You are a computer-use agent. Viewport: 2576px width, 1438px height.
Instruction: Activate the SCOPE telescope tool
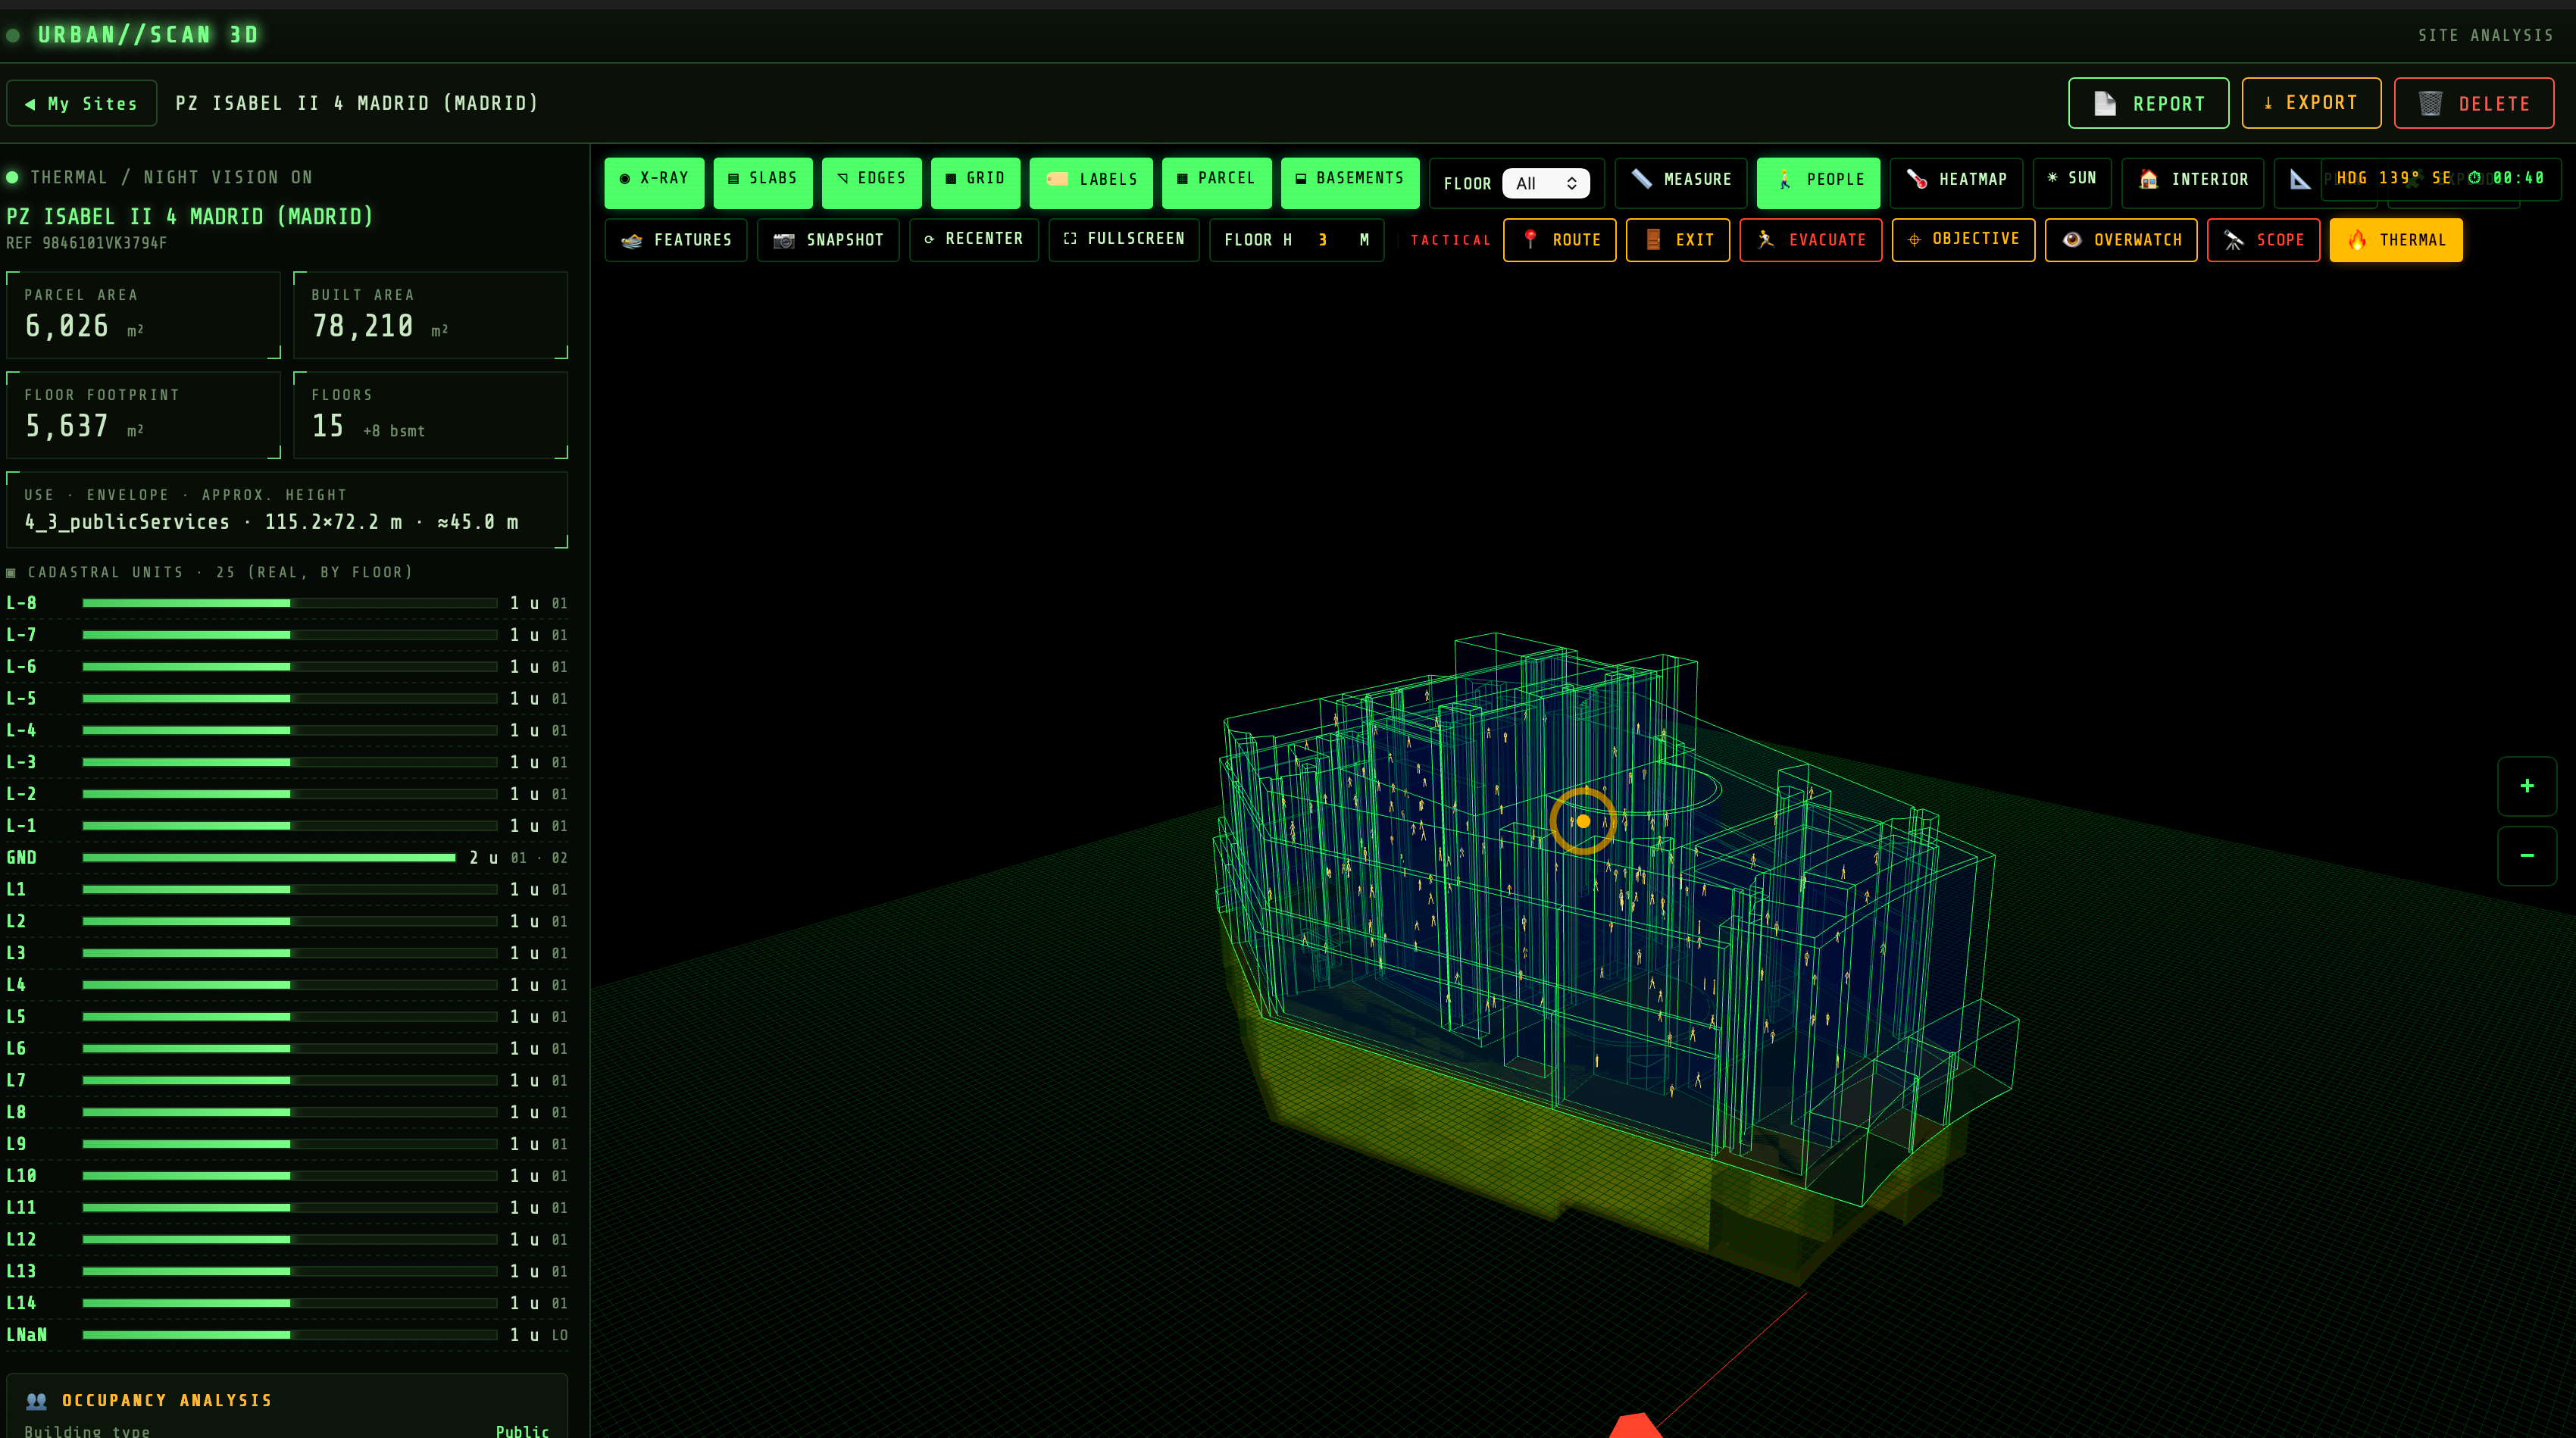[2263, 240]
